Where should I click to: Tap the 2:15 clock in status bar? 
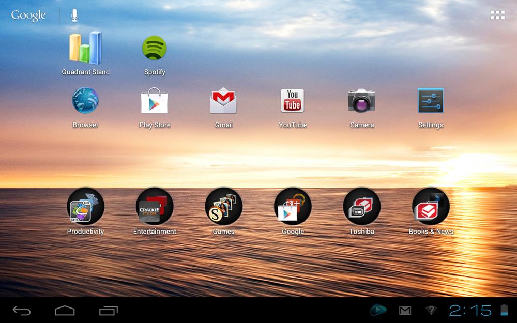coord(470,311)
